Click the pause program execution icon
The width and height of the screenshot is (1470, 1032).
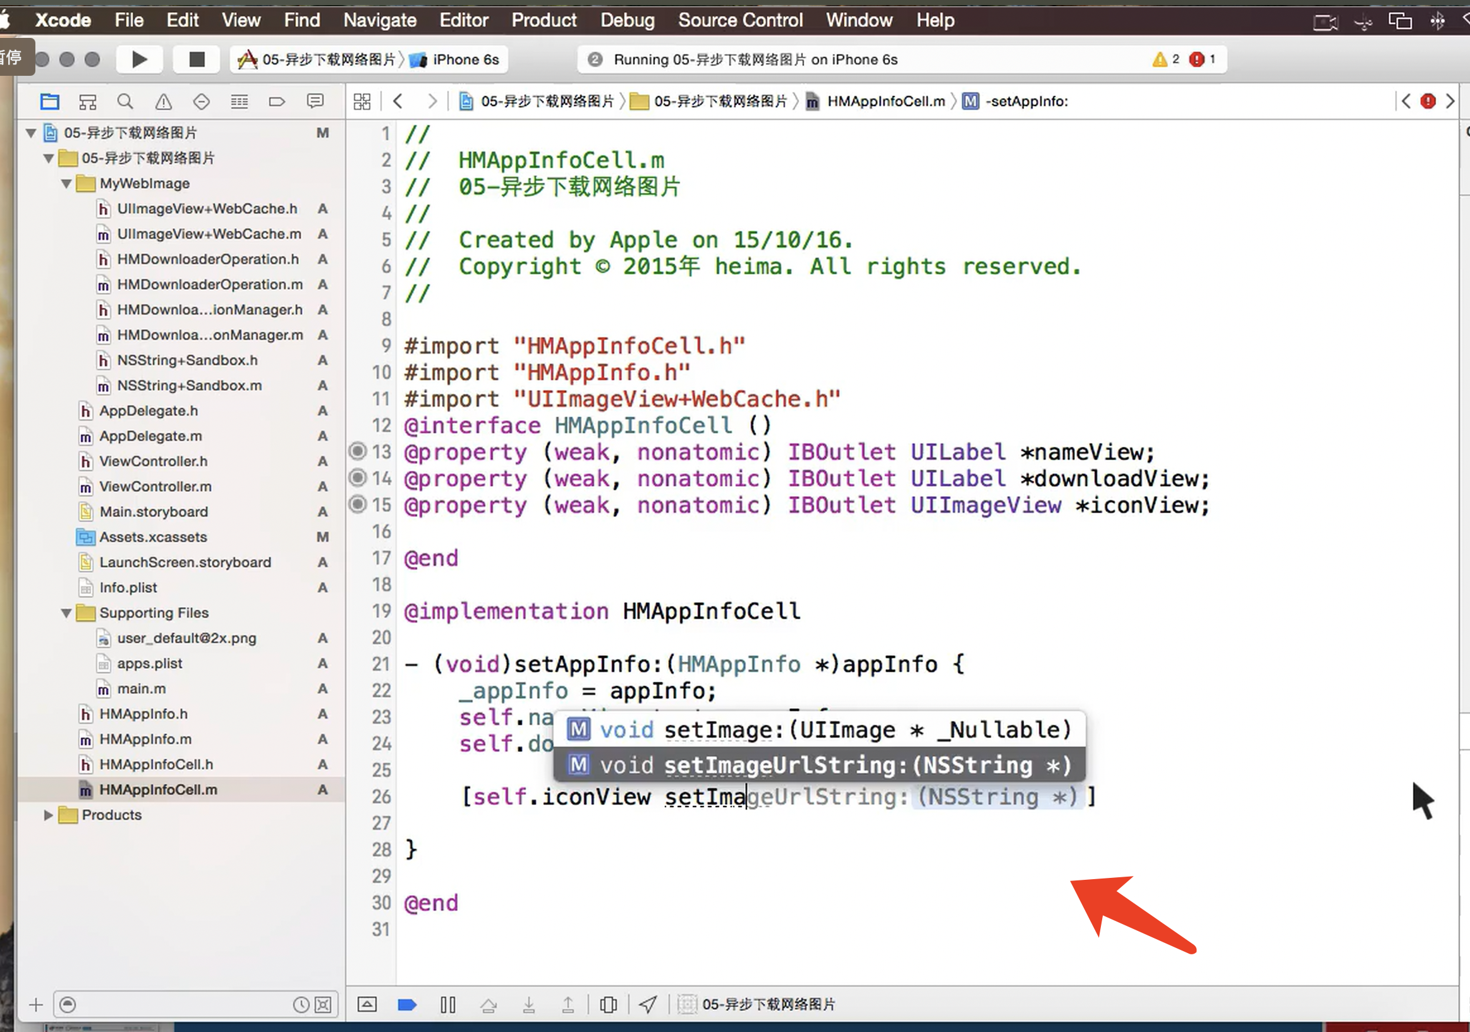(x=447, y=1004)
